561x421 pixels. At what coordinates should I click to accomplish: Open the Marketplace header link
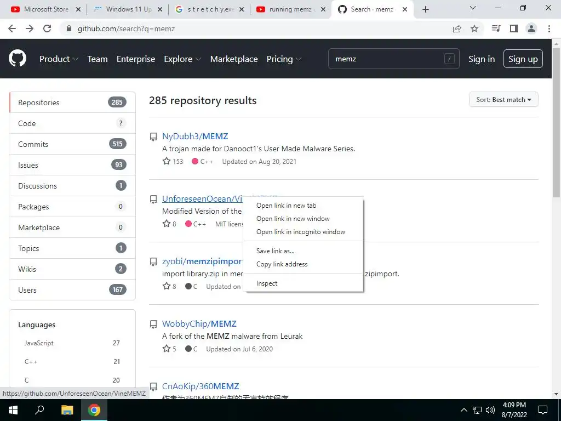(x=234, y=59)
